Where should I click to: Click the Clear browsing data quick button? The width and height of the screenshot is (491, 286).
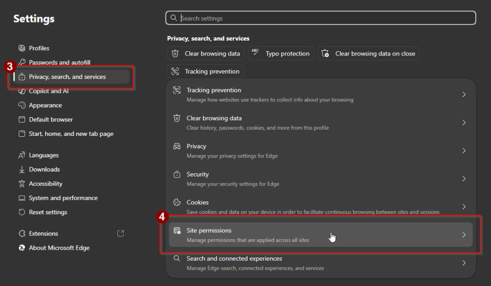tap(206, 54)
